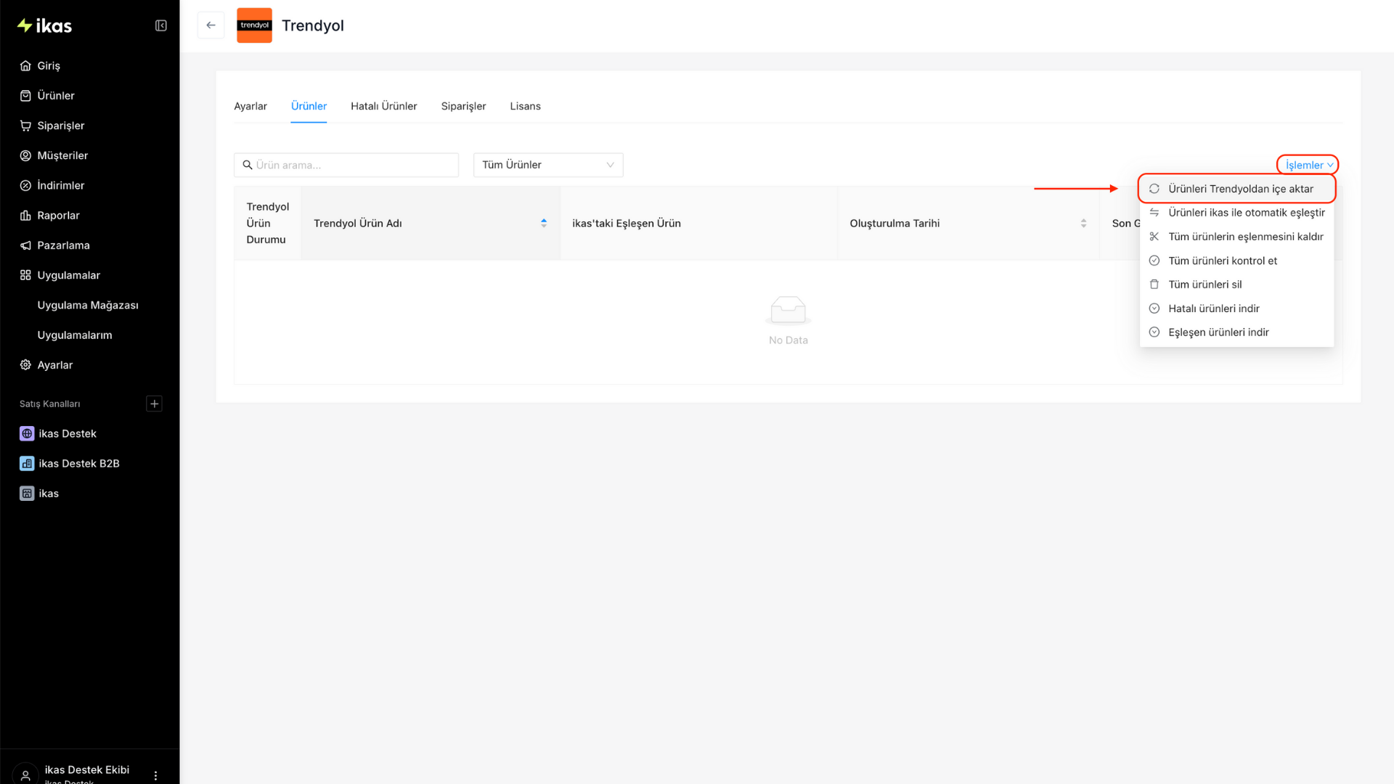The width and height of the screenshot is (1394, 784).
Task: Choose Tüm ürünlerin eşlenmesini kaldır
Action: tap(1236, 237)
